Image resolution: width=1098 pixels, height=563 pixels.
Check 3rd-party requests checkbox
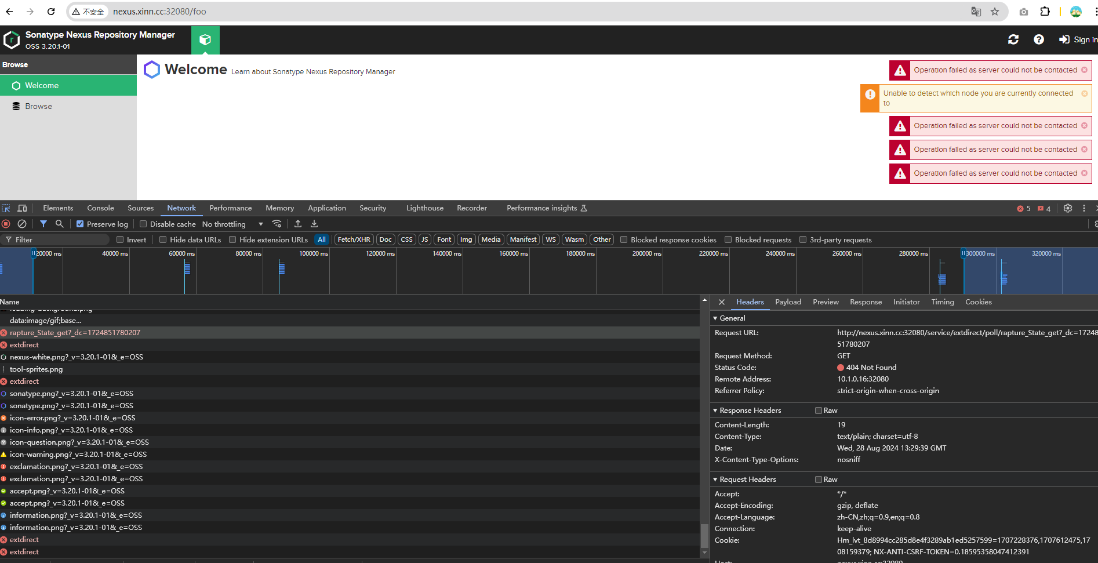[803, 240]
